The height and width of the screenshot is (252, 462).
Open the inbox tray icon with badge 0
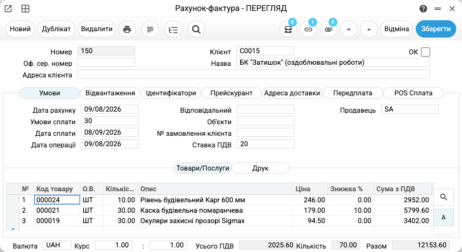click(288, 29)
